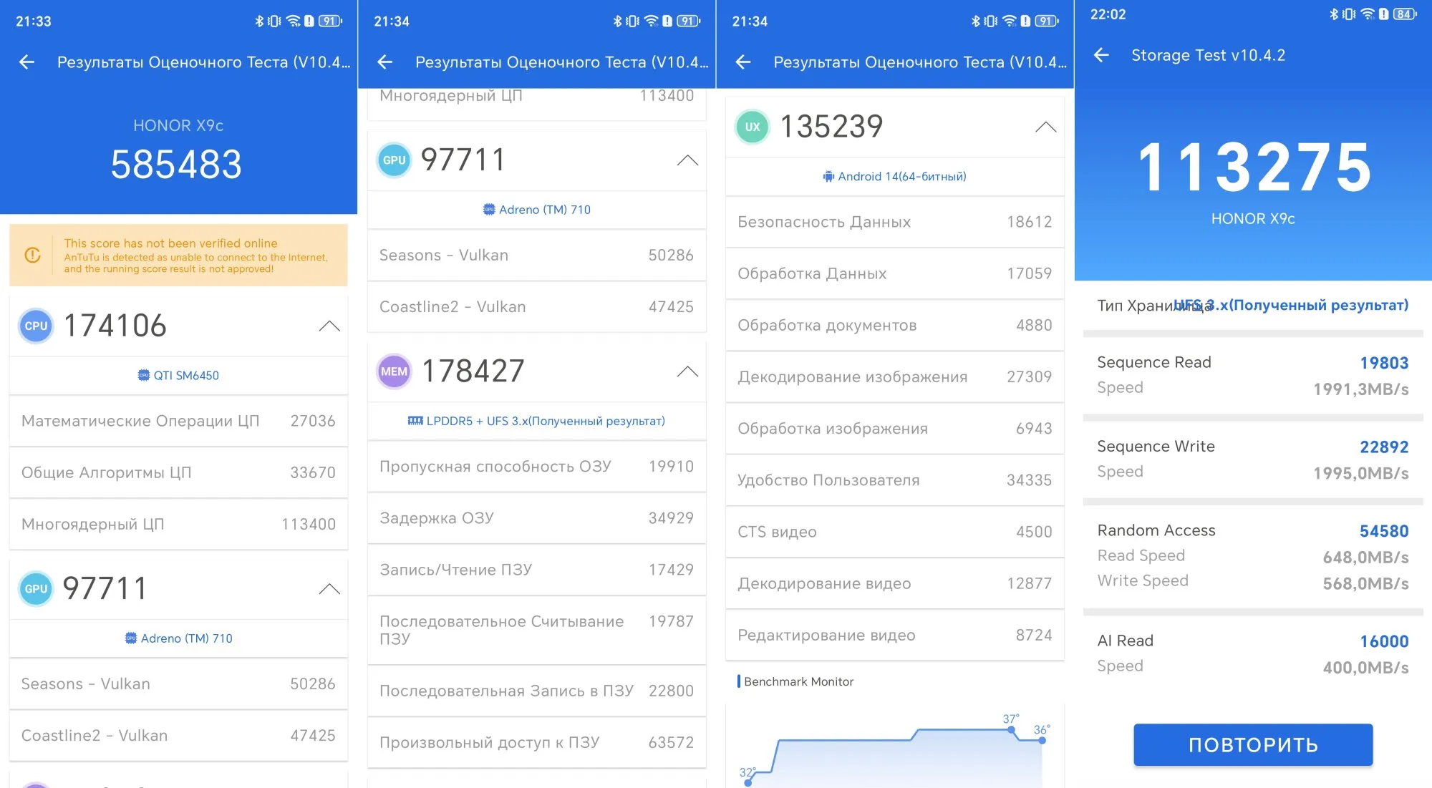Open the Android 14(64-битный) link
Image resolution: width=1432 pixels, height=788 pixels.
tap(894, 177)
